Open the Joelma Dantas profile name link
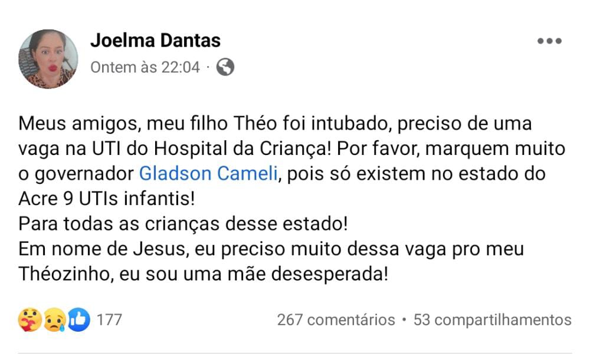Viewport: 590px width, 360px height. 155,41
